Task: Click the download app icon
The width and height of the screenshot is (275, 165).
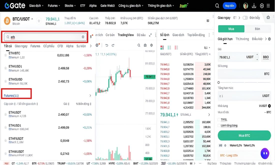Action: pos(254,6)
